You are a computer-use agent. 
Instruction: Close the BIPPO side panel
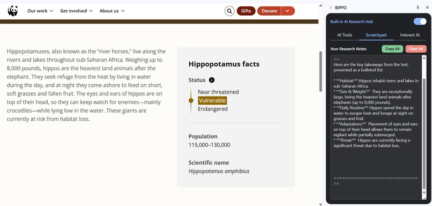tap(427, 8)
